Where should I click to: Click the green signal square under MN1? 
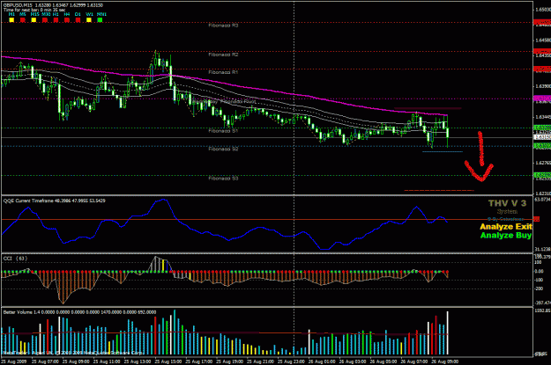pos(101,20)
